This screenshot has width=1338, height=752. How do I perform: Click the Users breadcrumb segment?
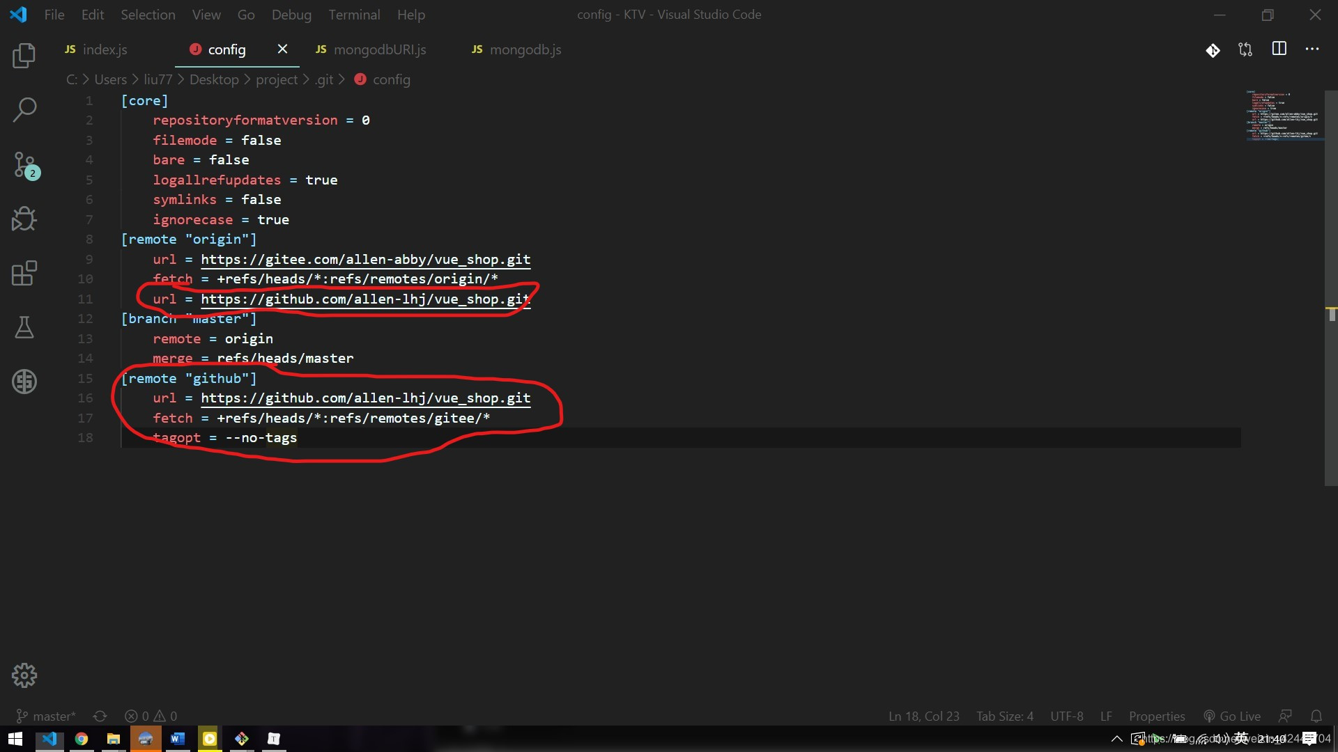pos(111,79)
